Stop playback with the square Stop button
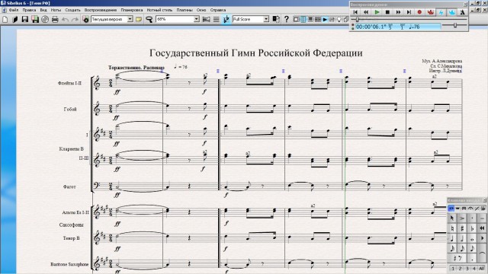 tap(387, 12)
